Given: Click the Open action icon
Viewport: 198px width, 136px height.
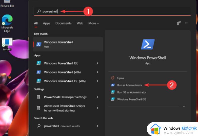Looking at the screenshot, I should (x=112, y=78).
